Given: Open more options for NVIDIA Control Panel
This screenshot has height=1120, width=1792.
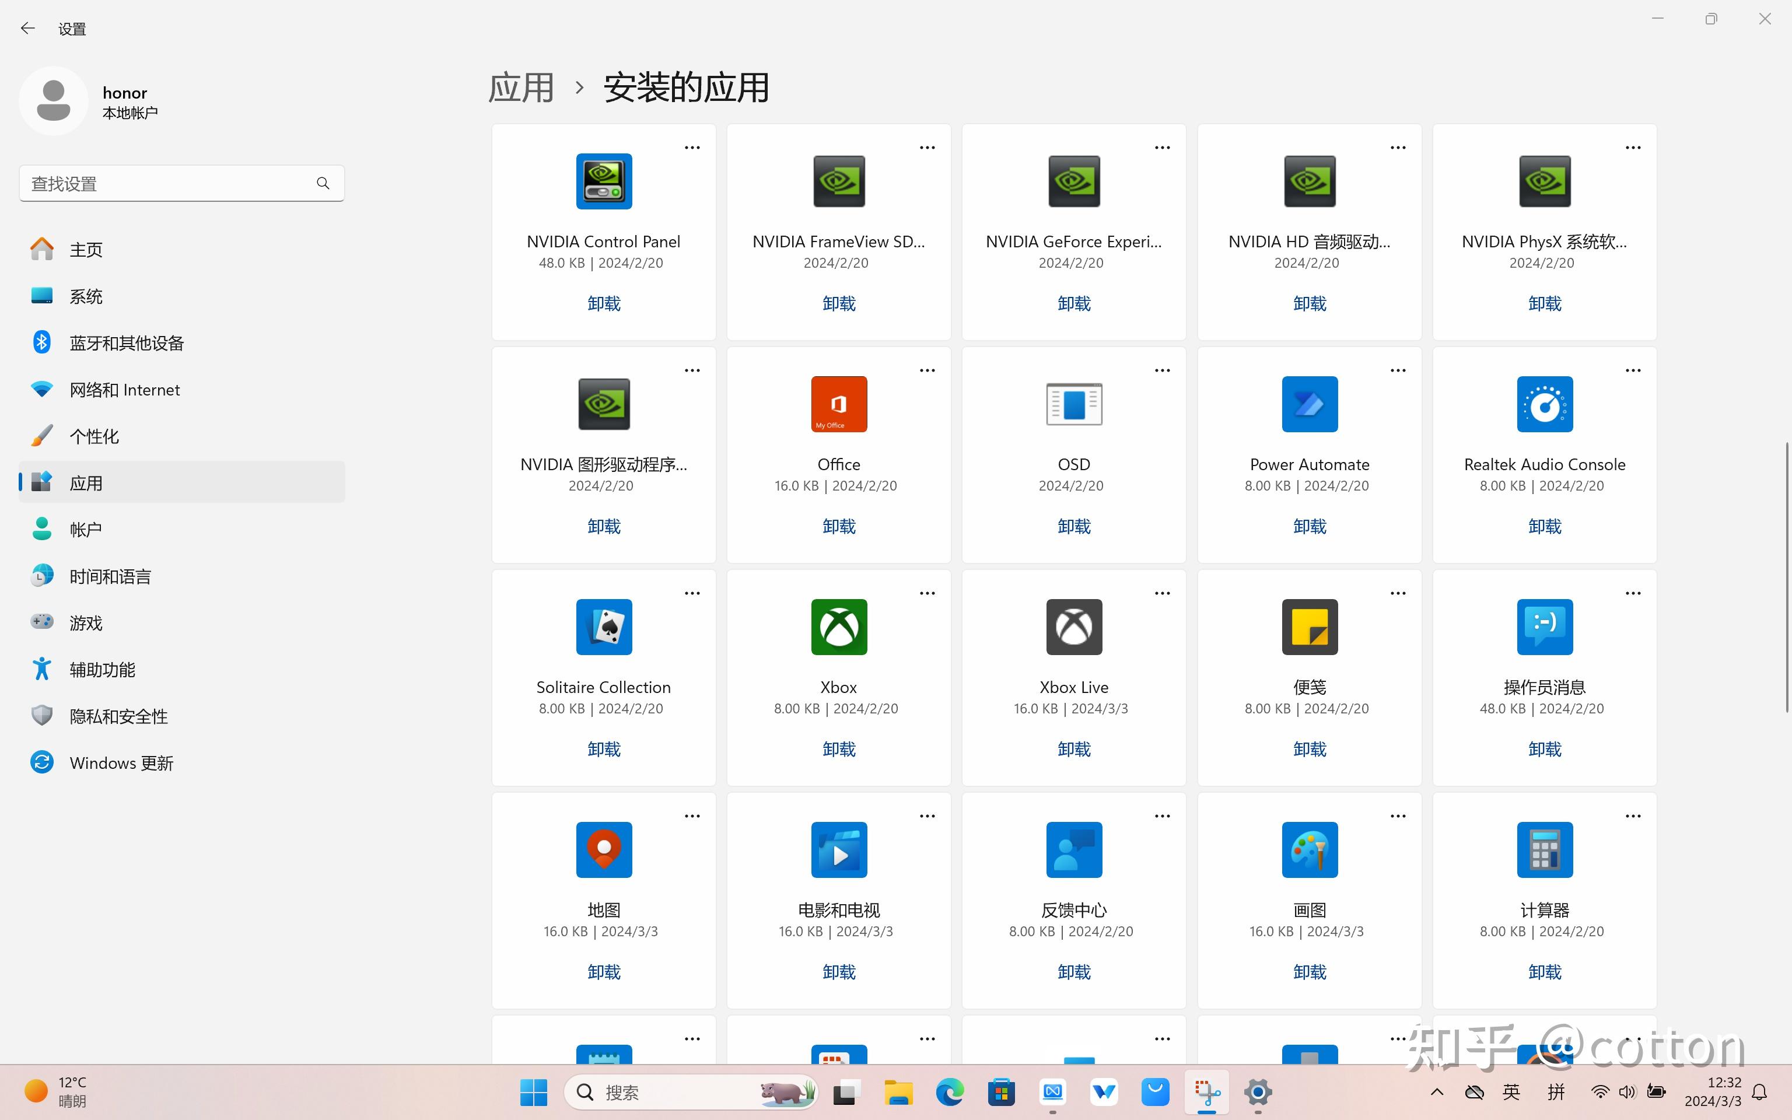Looking at the screenshot, I should pyautogui.click(x=692, y=148).
